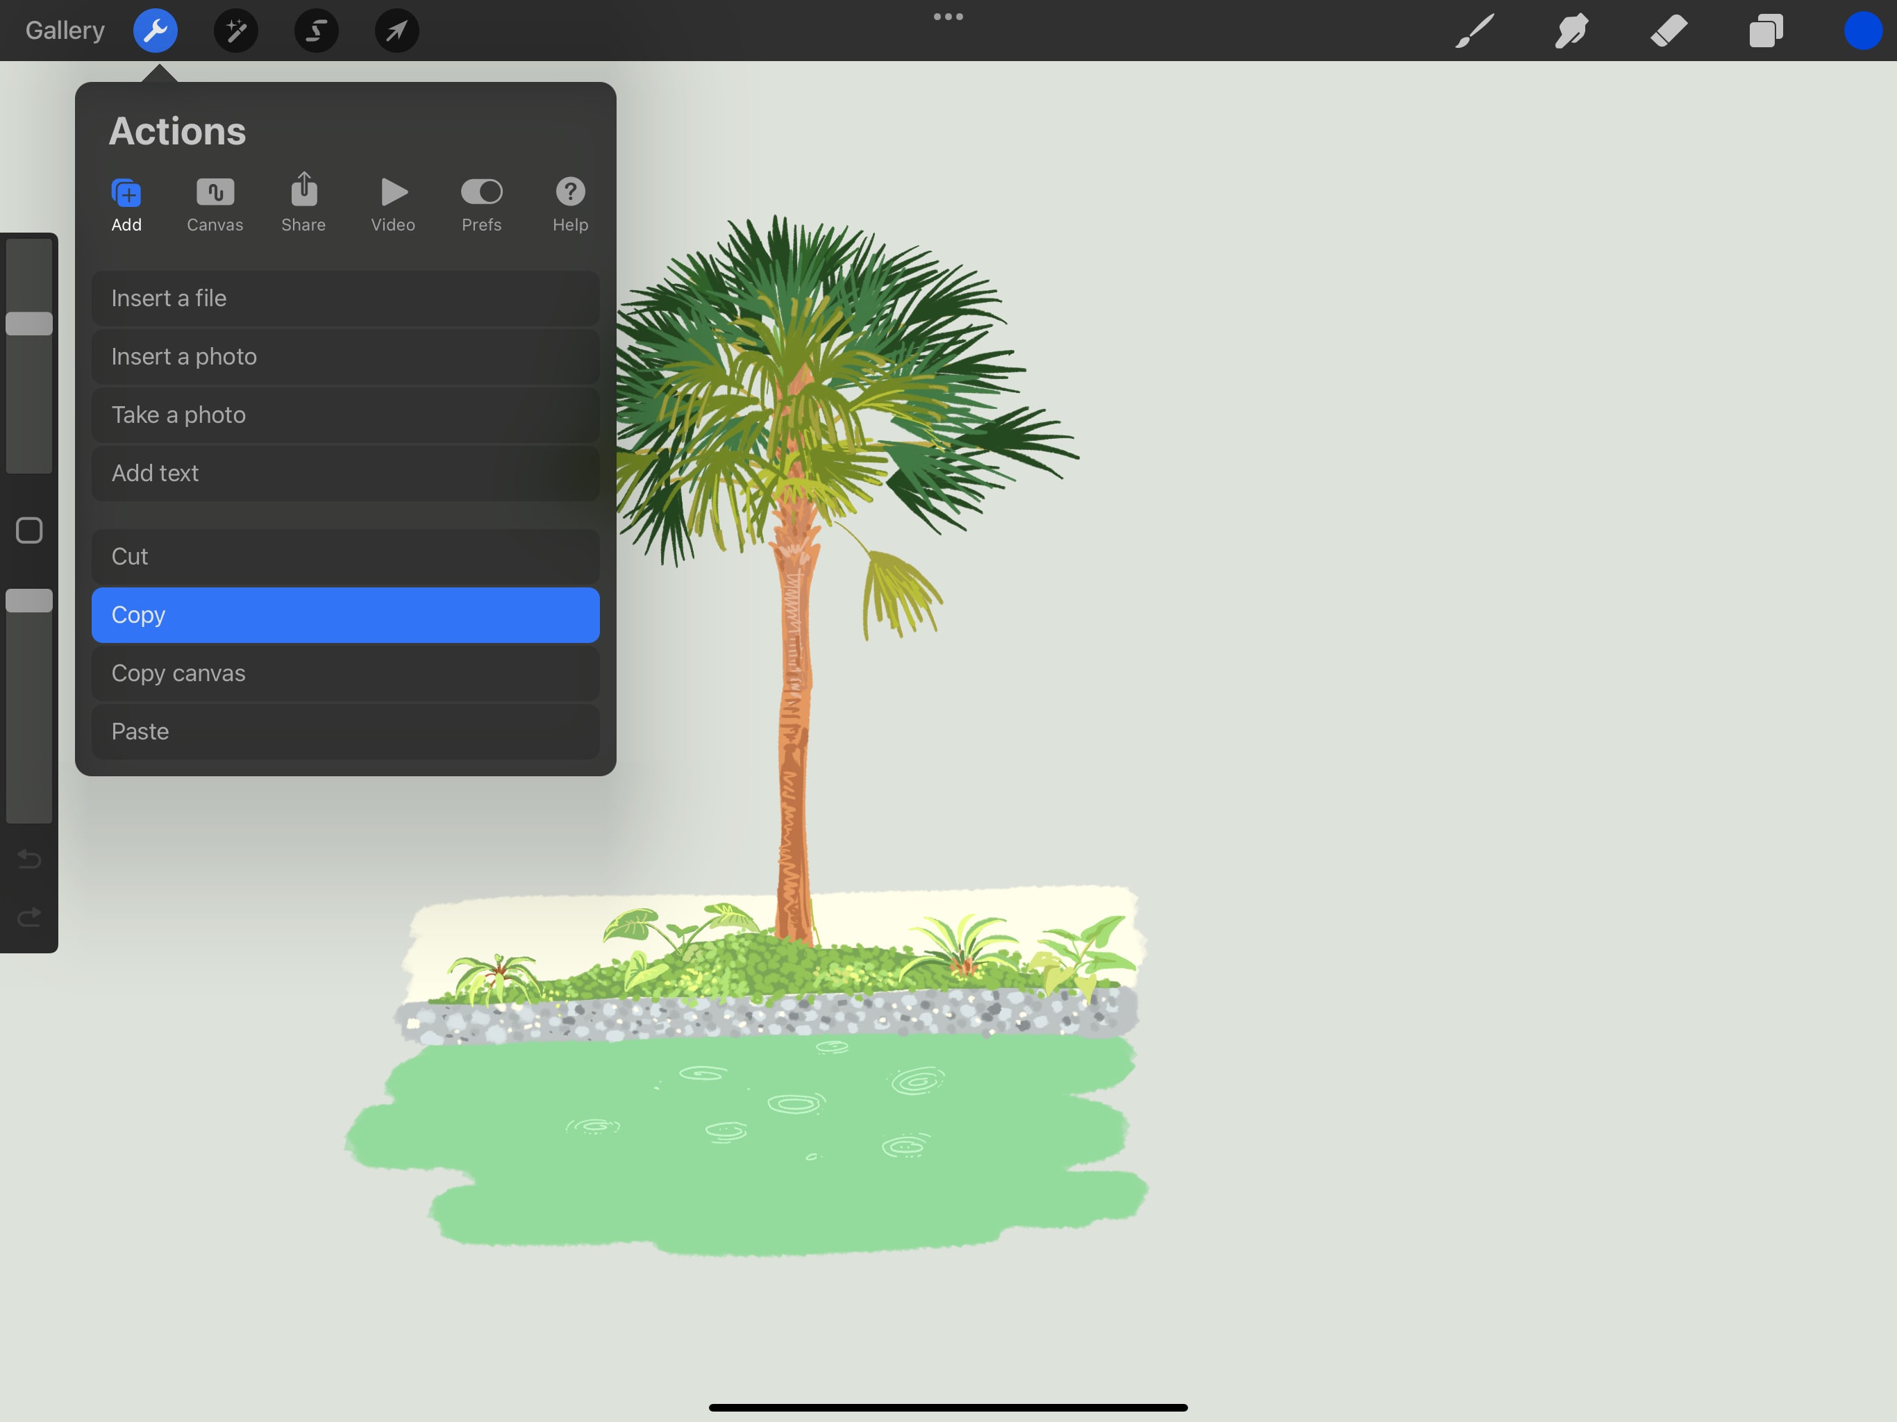
Task: Select the Adjustments magic wand tool
Action: 235,31
